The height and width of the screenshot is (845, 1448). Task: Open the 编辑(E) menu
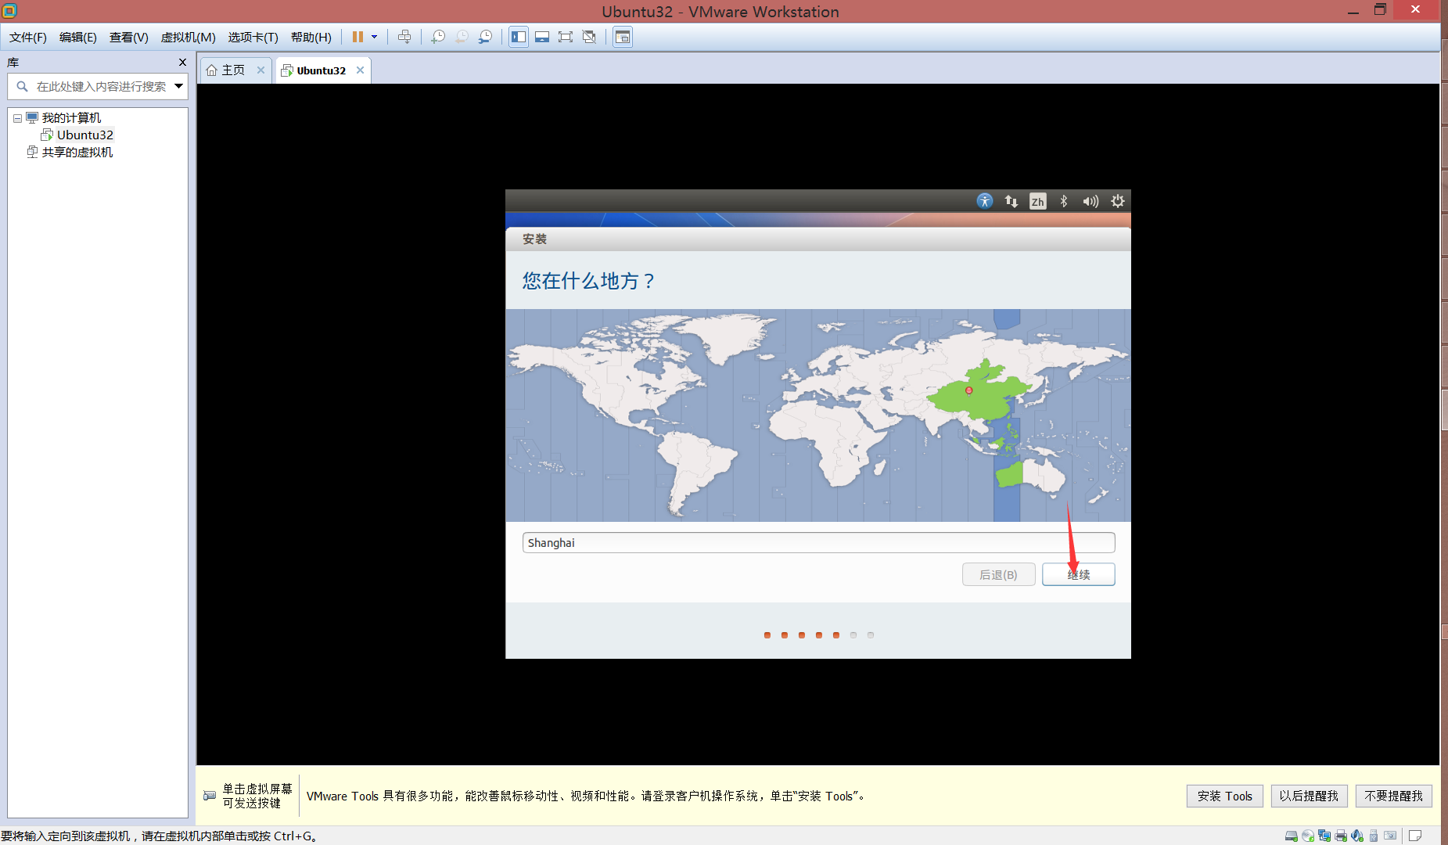pos(78,38)
